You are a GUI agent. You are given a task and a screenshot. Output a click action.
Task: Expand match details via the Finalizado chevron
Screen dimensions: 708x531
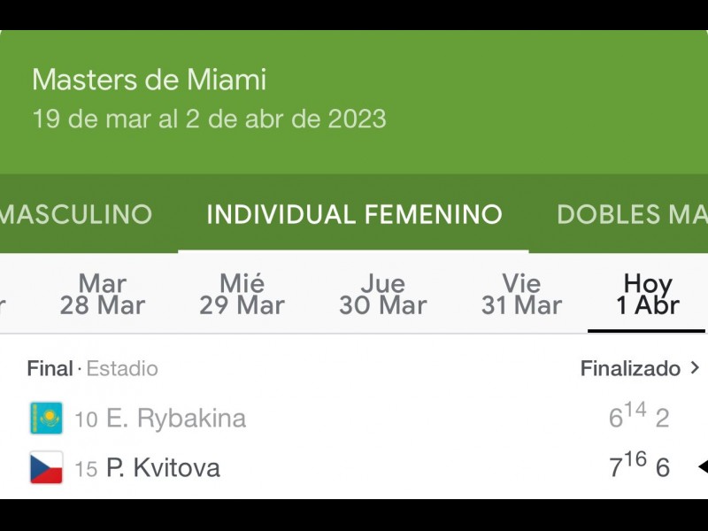(x=695, y=368)
